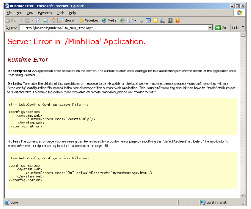The image size is (251, 209).
Task: Click the Go button
Action: point(221,28)
